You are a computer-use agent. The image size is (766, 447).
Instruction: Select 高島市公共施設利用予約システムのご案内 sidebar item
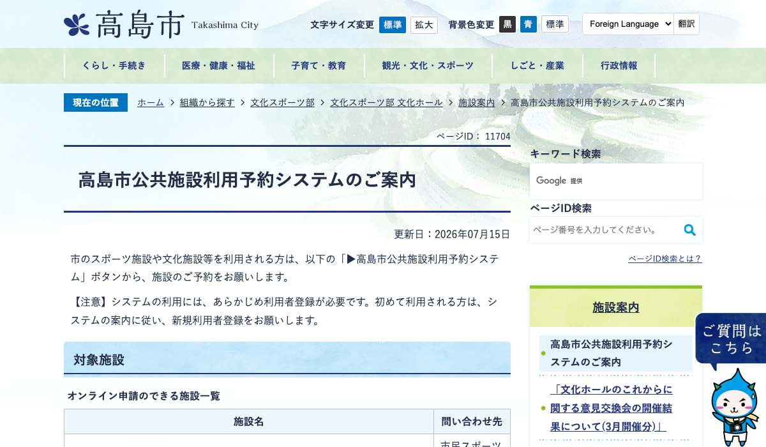tap(616, 353)
